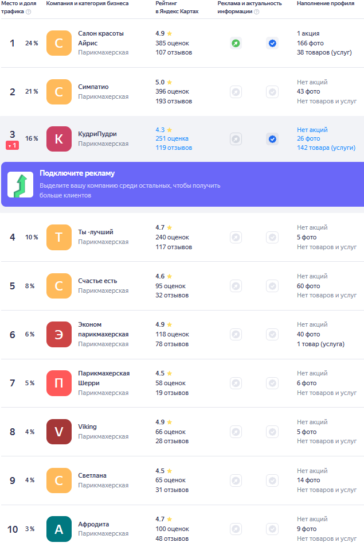Click the 251 оценка rating link
Screen dimensions: 364x554
(x=172, y=139)
